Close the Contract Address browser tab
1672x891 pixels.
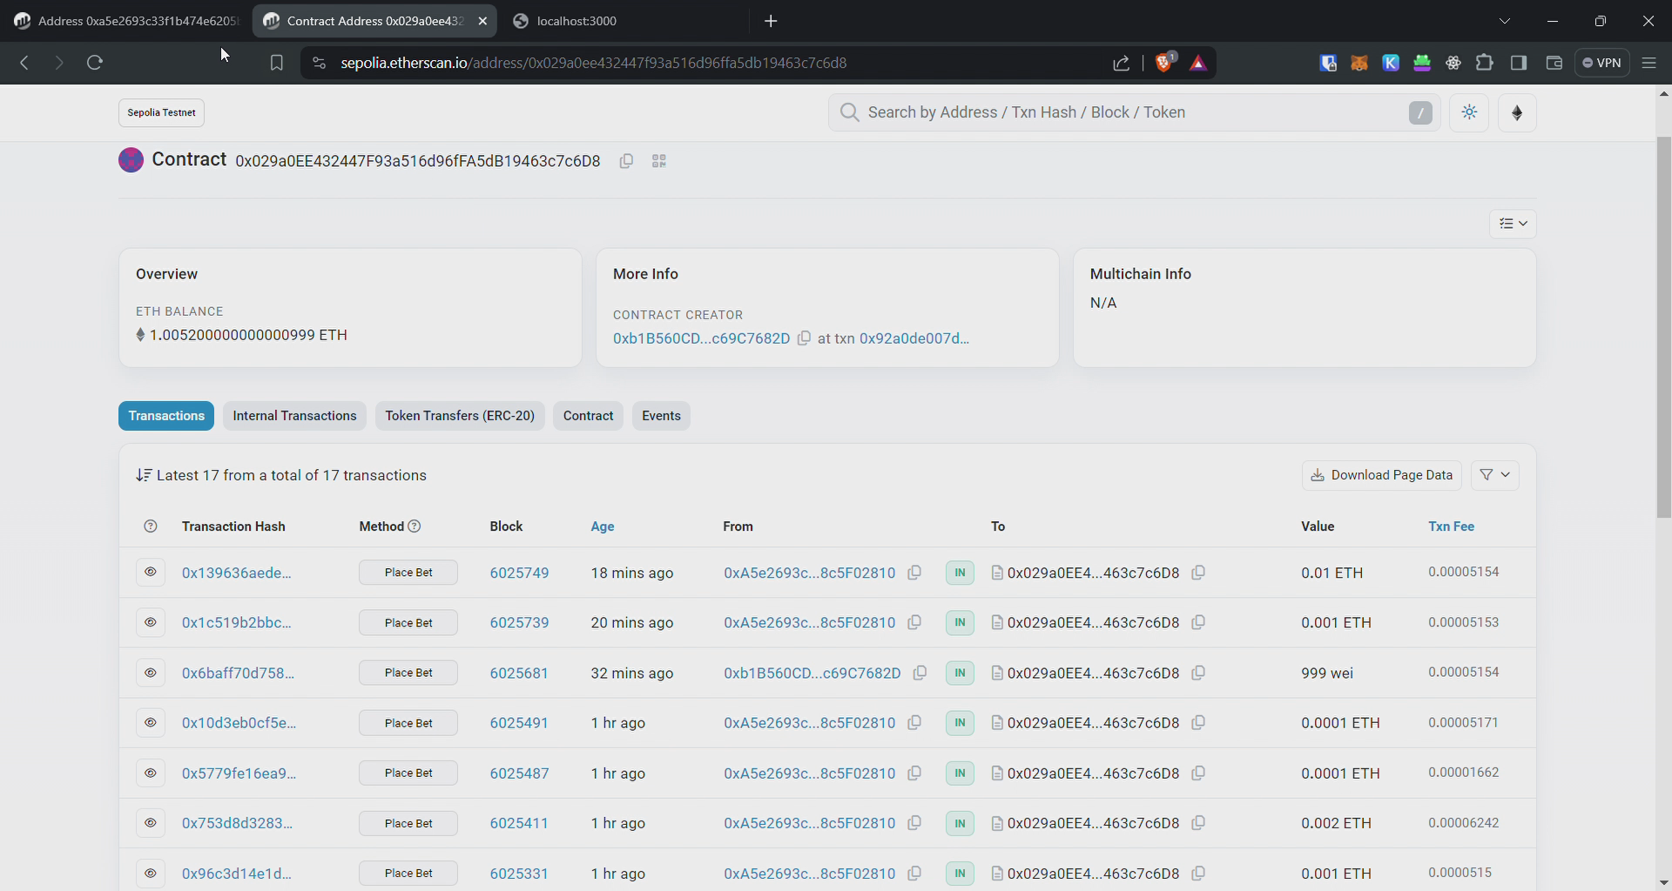(x=482, y=21)
